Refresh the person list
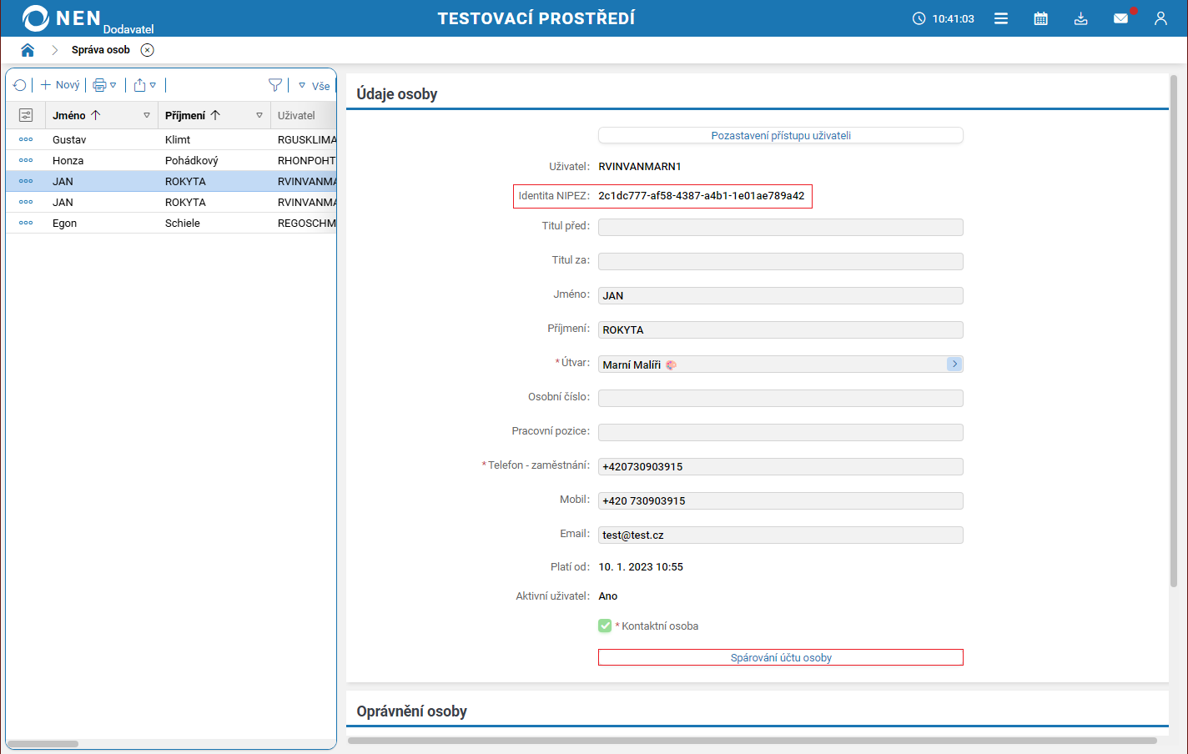 point(20,85)
